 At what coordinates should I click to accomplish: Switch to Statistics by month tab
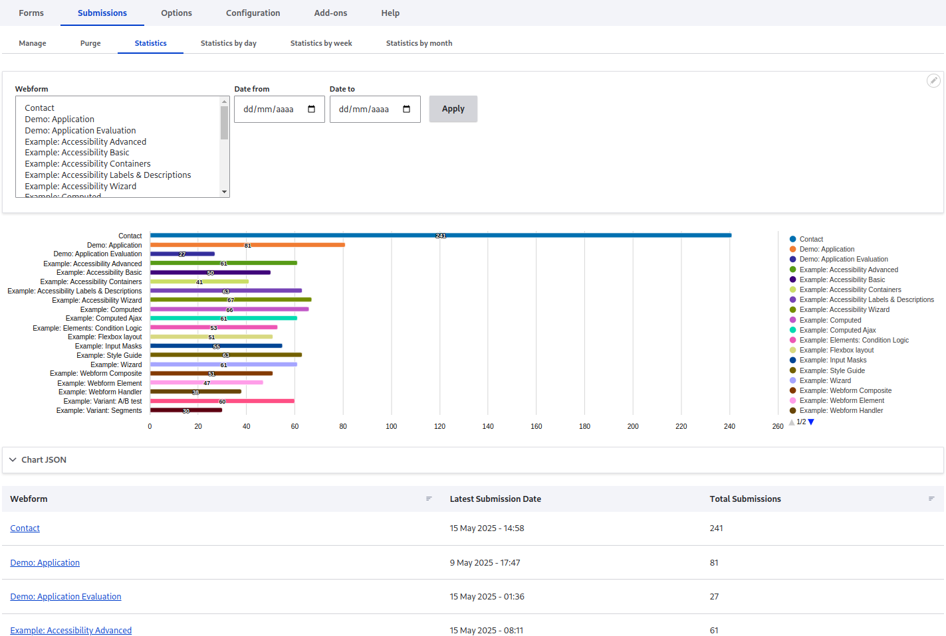(419, 43)
